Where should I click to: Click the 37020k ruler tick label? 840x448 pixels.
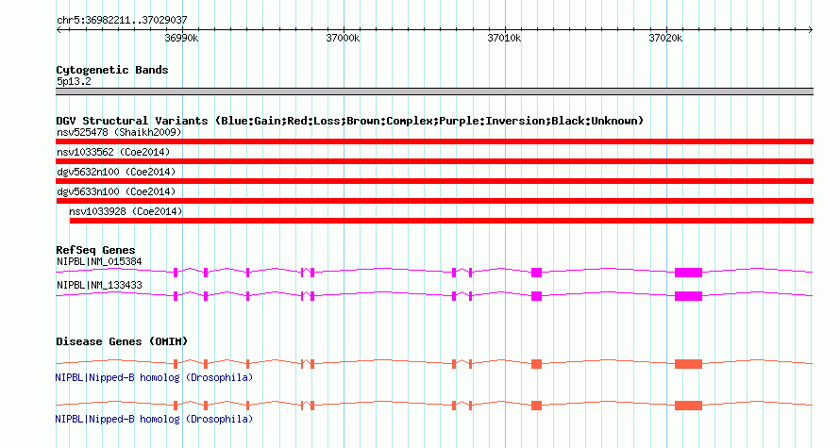click(x=665, y=38)
